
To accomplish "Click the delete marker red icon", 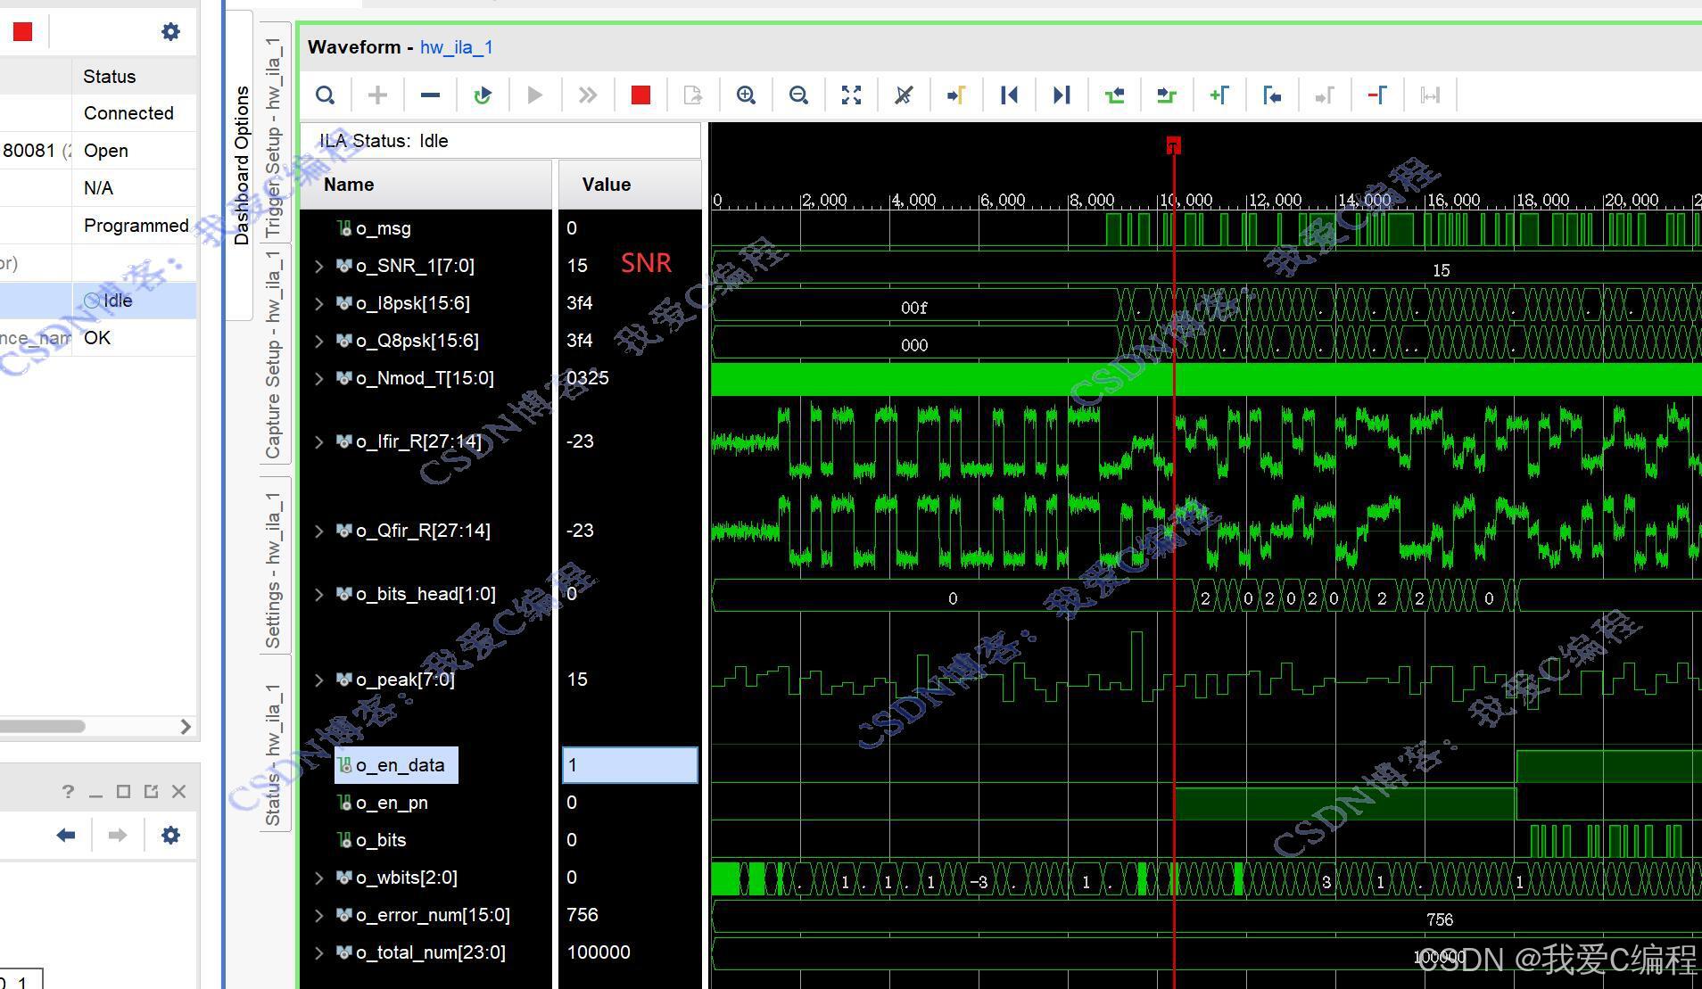I will click(1377, 95).
